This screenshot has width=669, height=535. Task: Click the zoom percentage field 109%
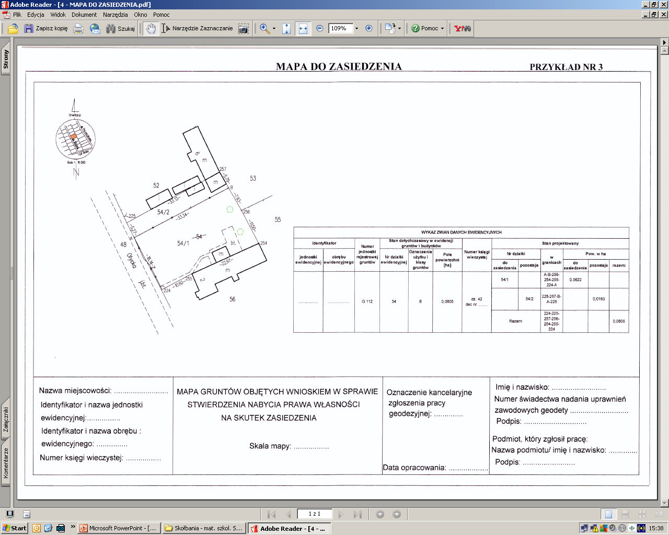341,28
